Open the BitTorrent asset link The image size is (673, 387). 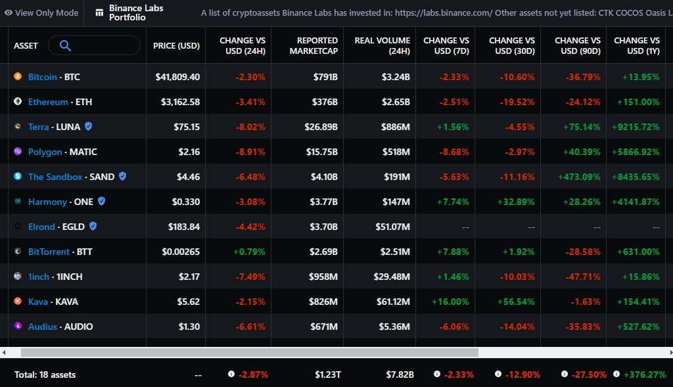pos(49,252)
